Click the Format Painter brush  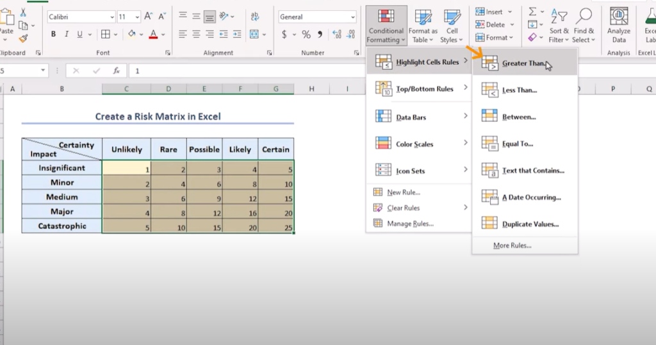[x=23, y=38]
